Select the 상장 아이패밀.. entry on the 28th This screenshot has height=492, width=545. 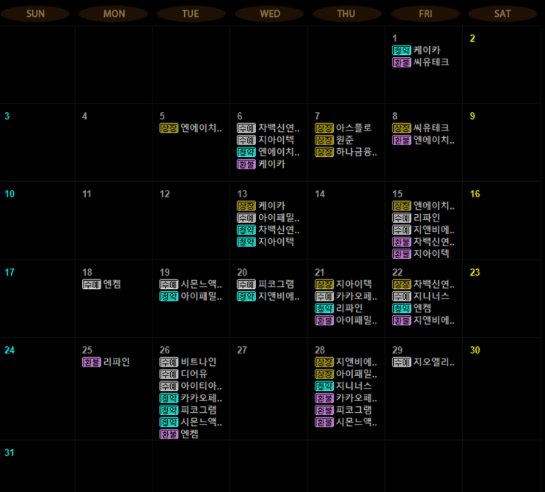click(x=345, y=374)
